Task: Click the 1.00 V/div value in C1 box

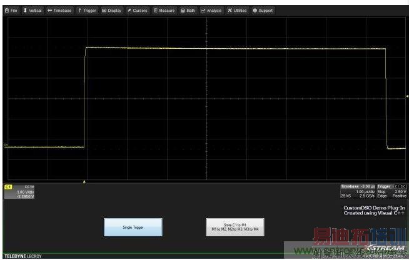Action: 26,192
